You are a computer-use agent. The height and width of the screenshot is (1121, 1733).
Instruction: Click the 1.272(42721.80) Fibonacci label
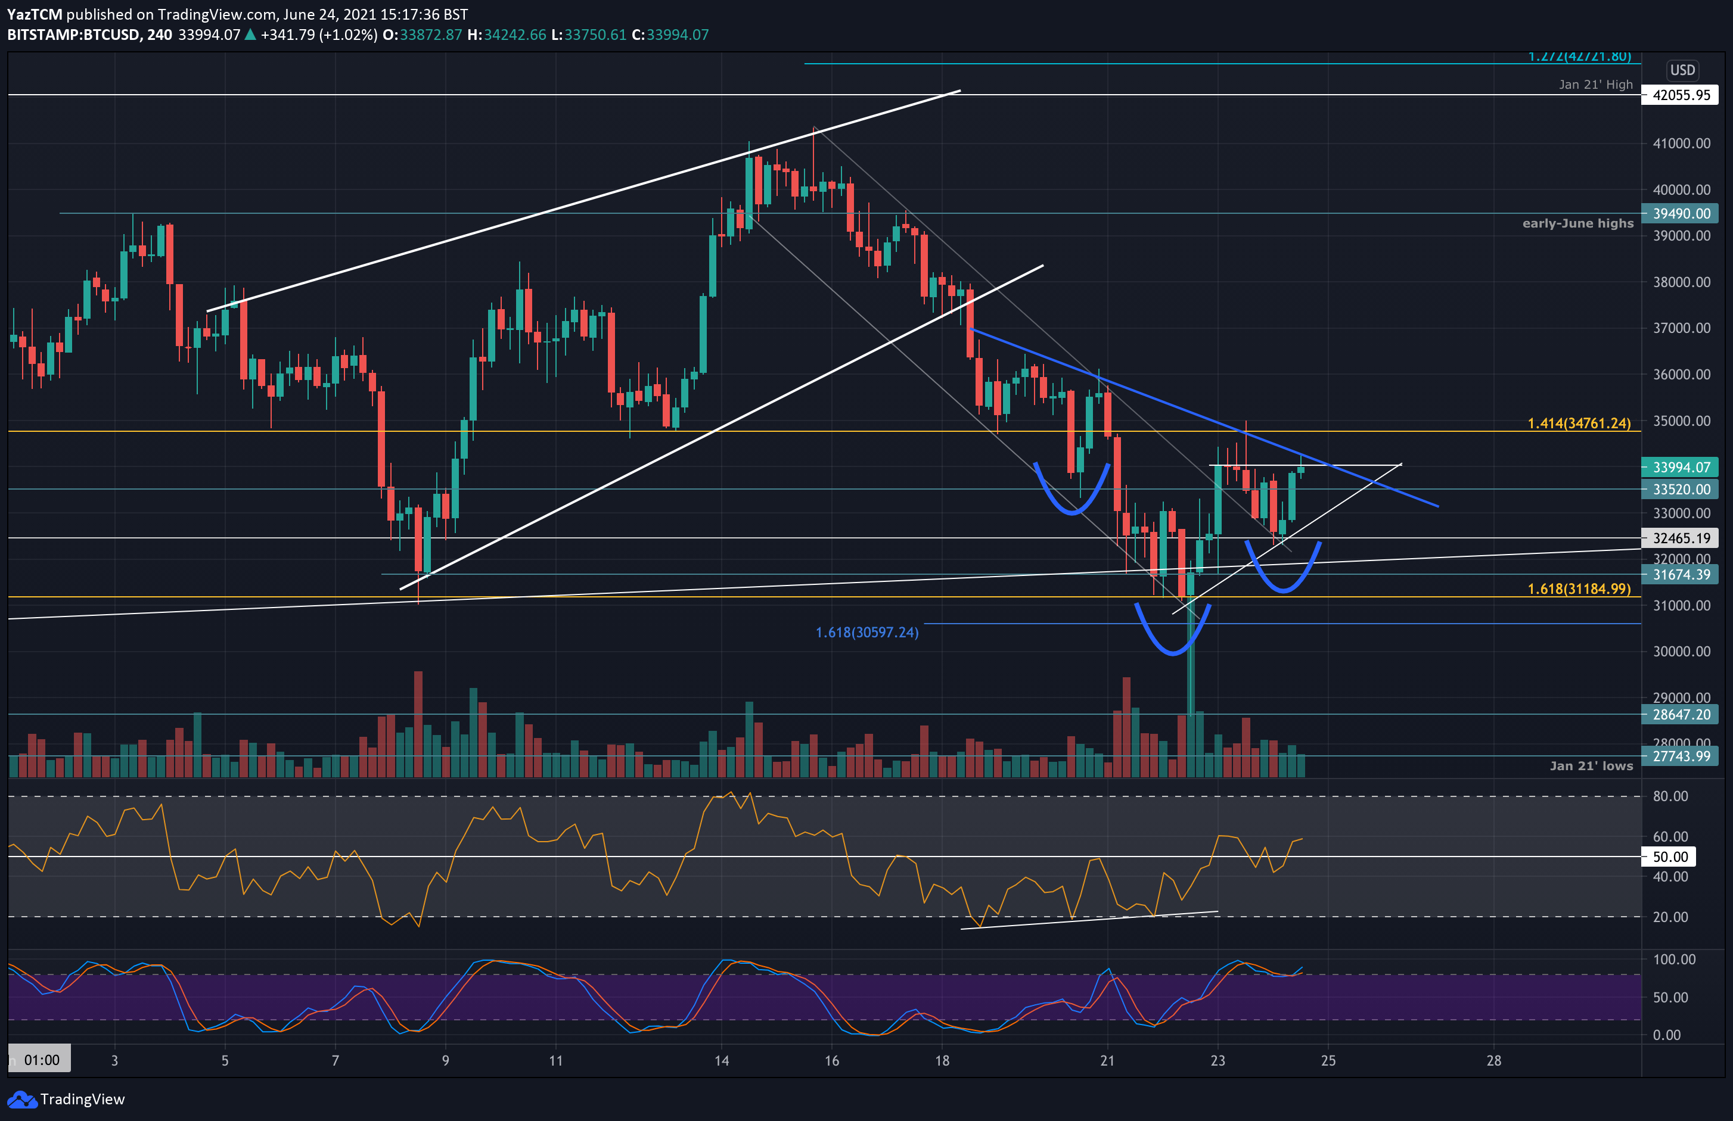click(x=1579, y=56)
